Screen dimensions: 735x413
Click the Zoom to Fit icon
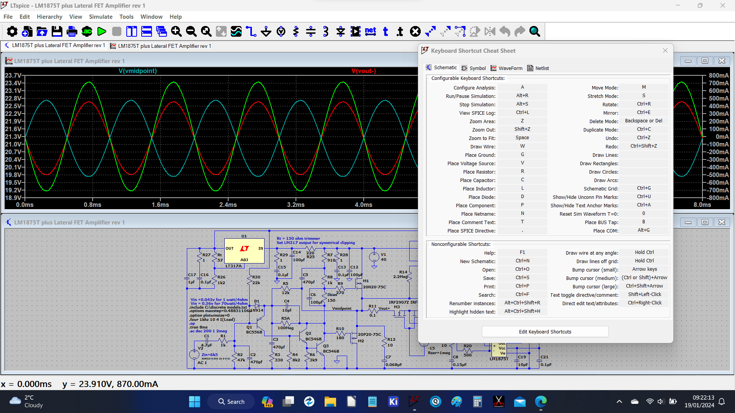coord(206,31)
